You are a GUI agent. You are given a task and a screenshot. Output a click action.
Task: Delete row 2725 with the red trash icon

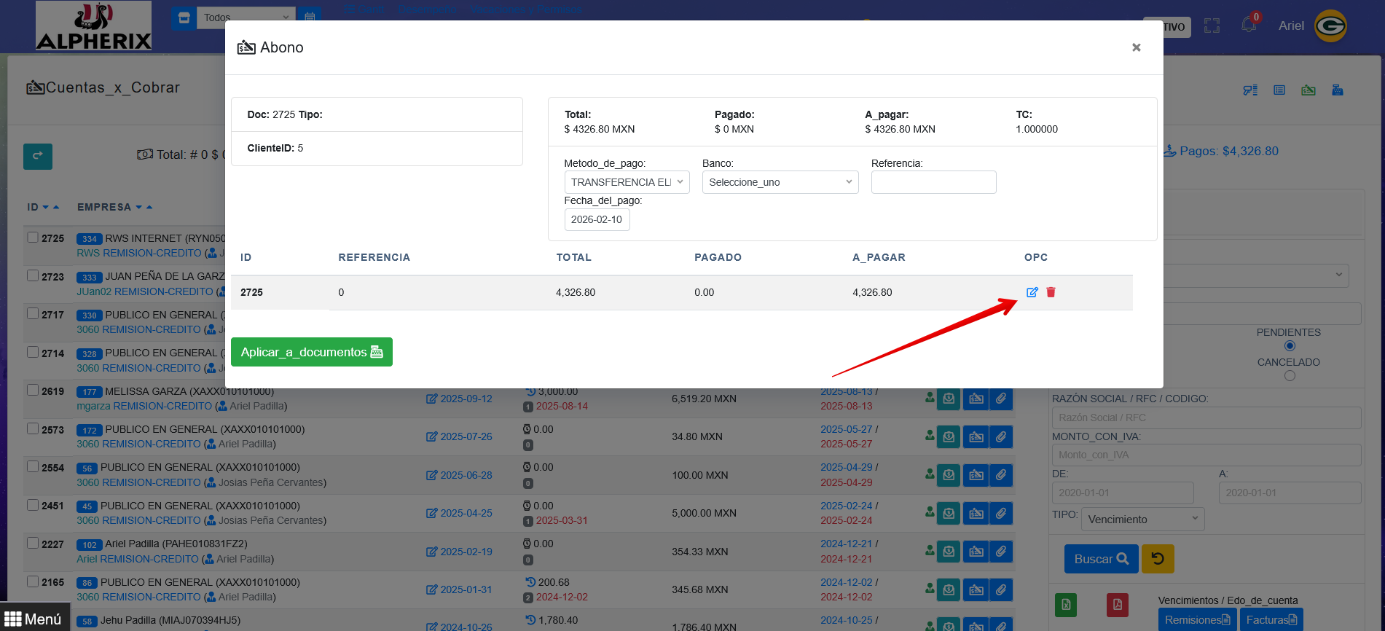(1051, 292)
